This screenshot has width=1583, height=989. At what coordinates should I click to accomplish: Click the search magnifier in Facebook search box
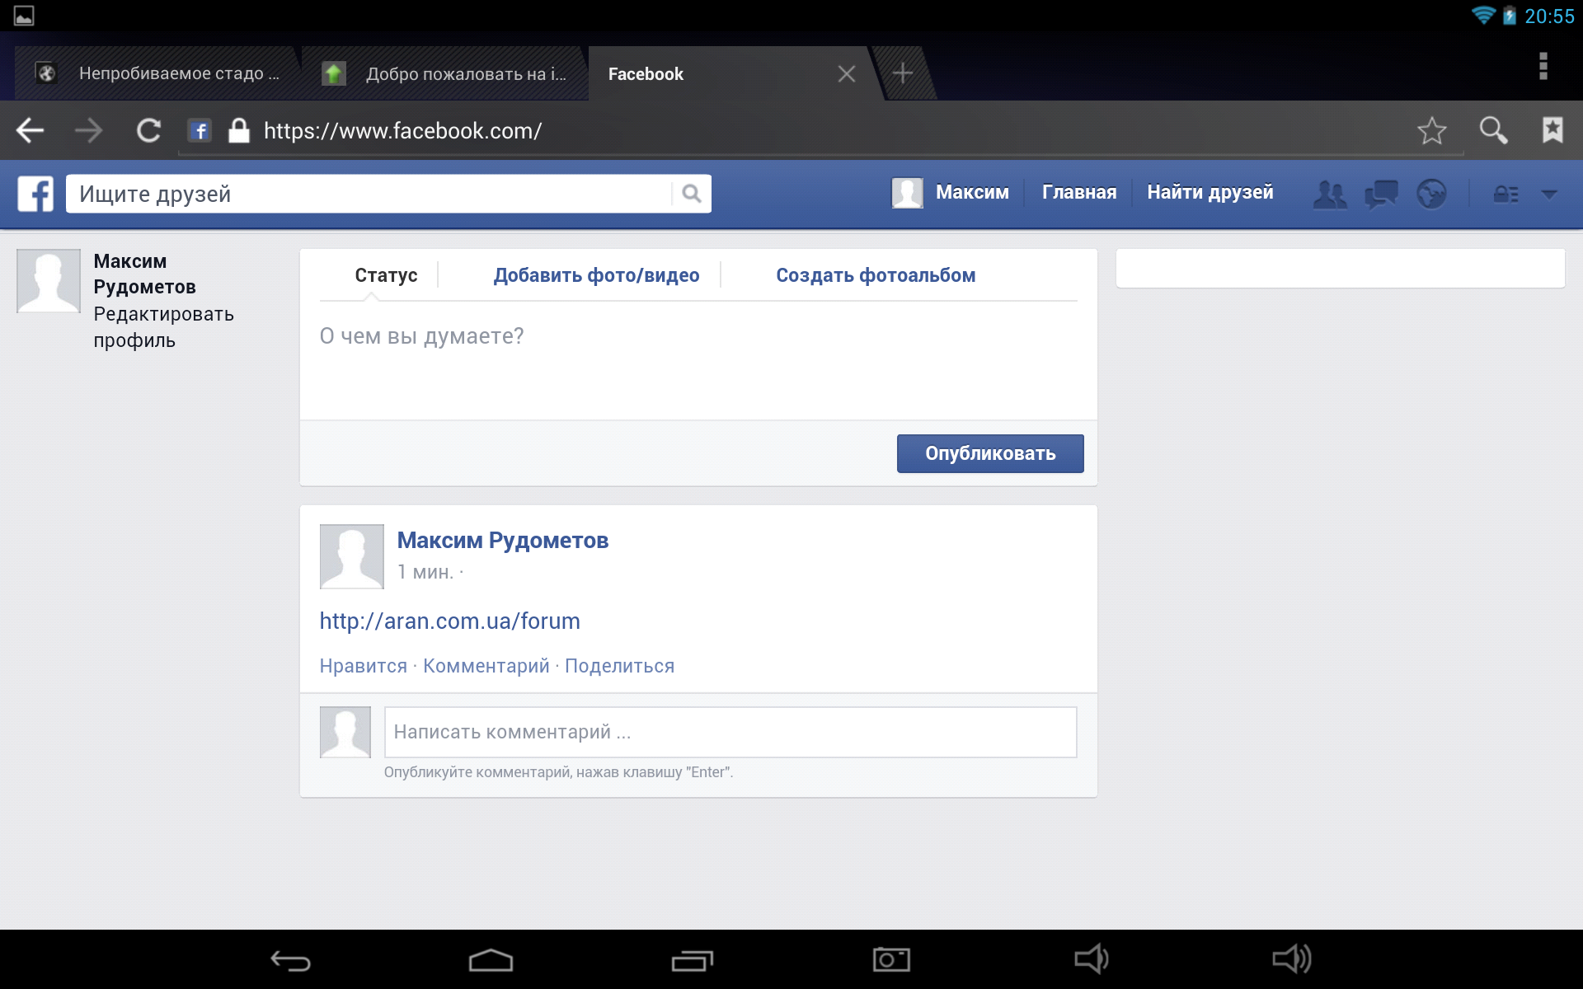point(692,194)
